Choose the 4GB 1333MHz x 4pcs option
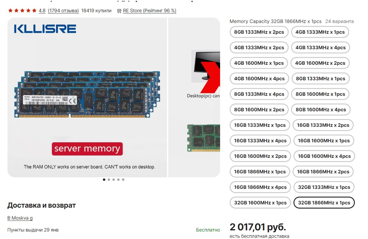This screenshot has width=368, height=239. [321, 47]
